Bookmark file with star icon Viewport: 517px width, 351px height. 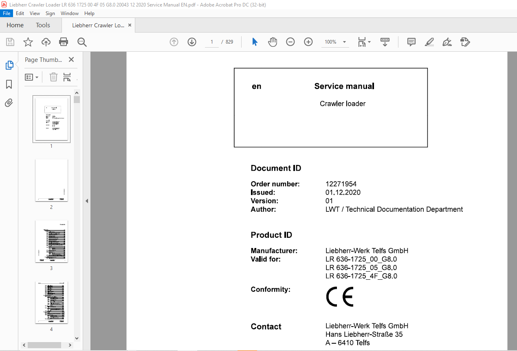coord(28,42)
